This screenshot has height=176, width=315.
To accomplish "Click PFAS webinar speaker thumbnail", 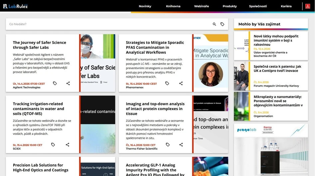I will [211, 63].
